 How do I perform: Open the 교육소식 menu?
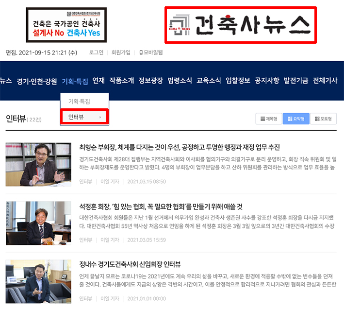[x=209, y=80]
